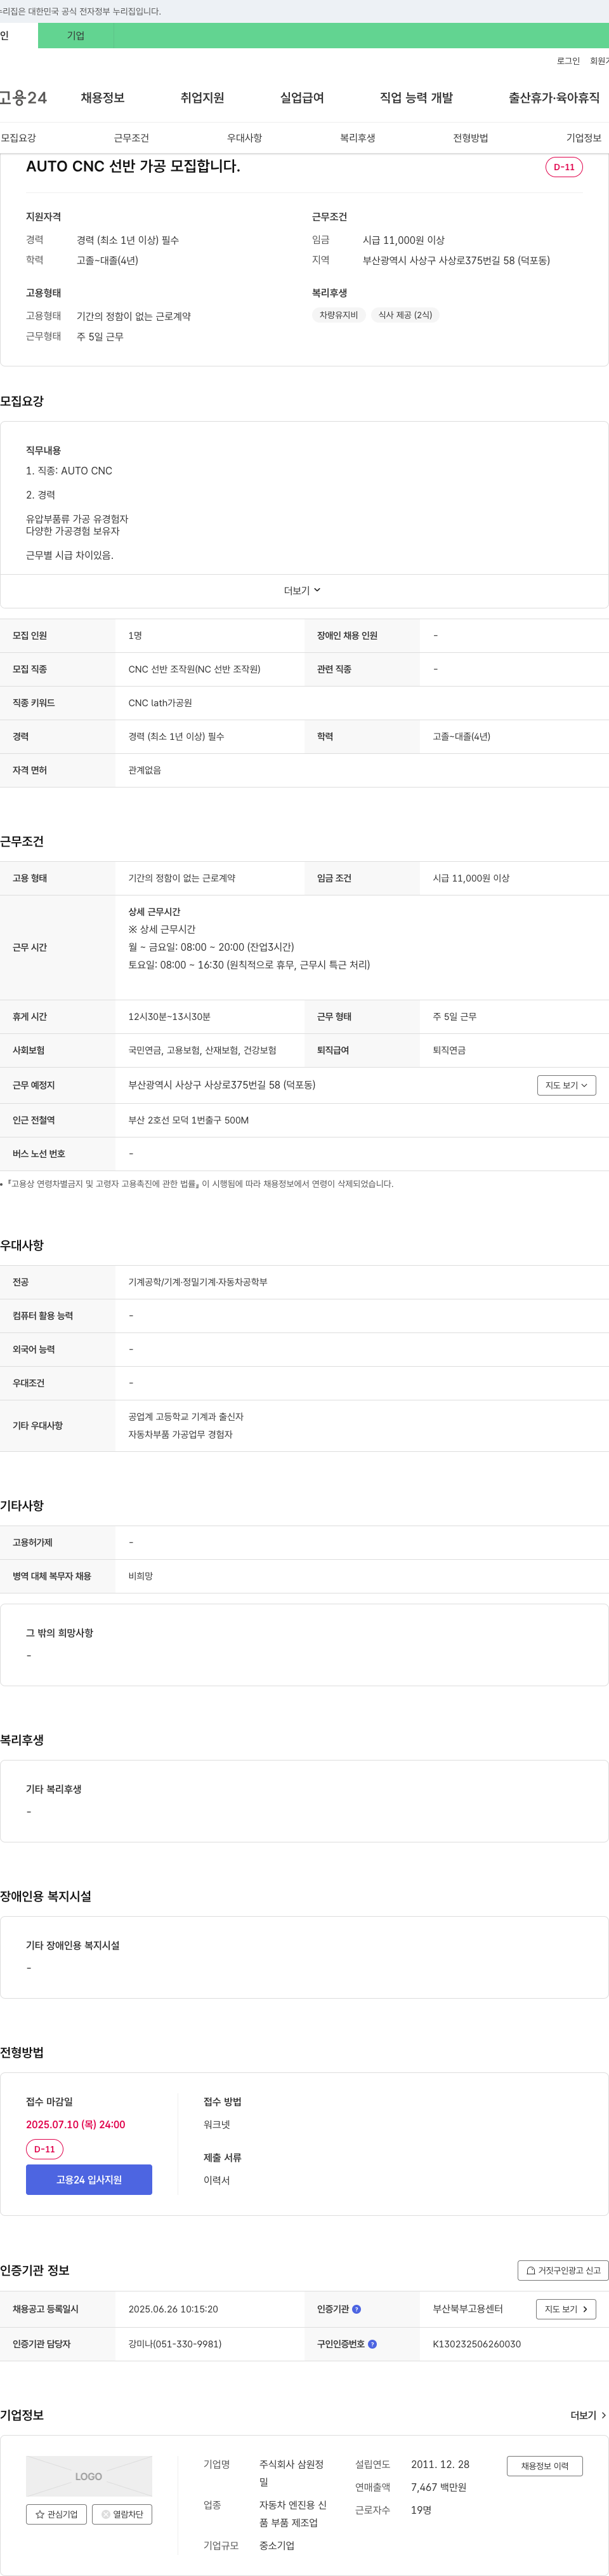
Task: Click the 고용24 입사지원 button
Action: pyautogui.click(x=89, y=2180)
